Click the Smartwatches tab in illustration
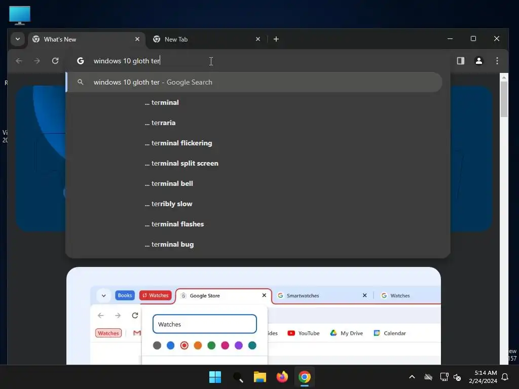Image resolution: width=519 pixels, height=389 pixels. point(322,296)
